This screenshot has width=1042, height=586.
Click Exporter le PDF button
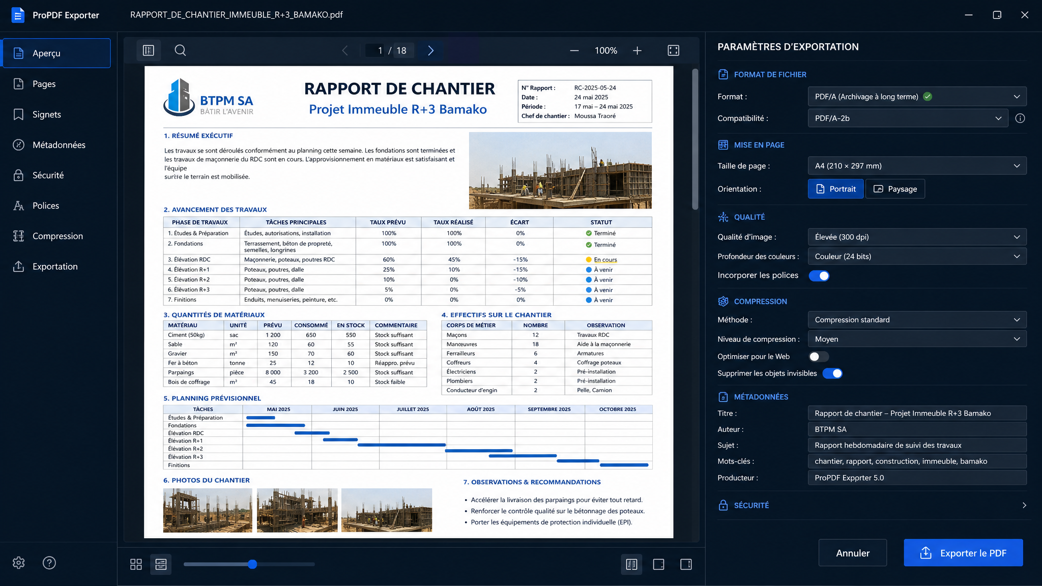963,553
